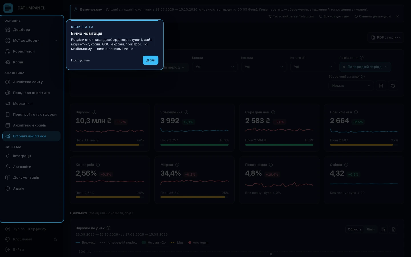Expand the Мої дашборди chevron
Screen dimensions: 411x257
tap(56, 41)
